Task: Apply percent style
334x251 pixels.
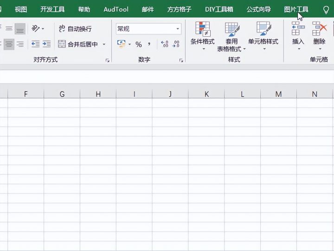Action: [x=139, y=45]
